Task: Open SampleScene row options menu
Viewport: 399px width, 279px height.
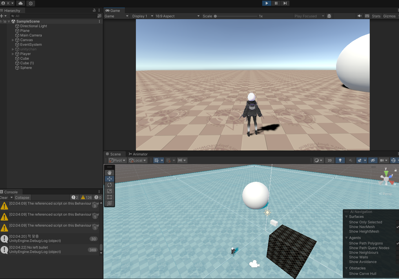Action: click(x=99, y=21)
